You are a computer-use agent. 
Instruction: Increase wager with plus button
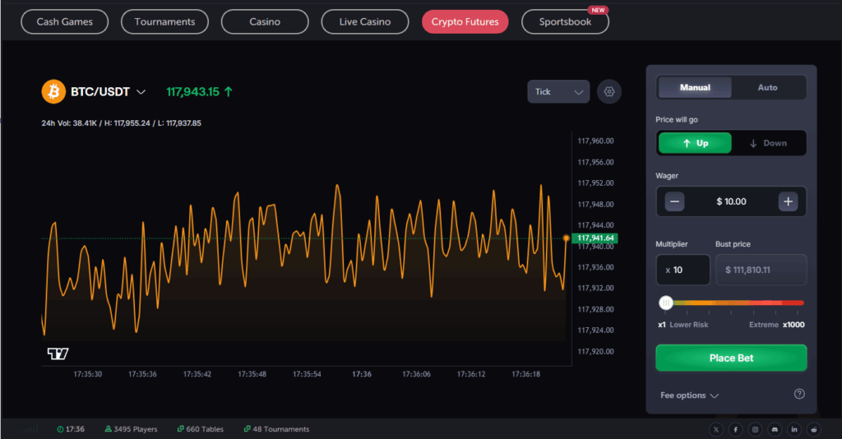[788, 201]
